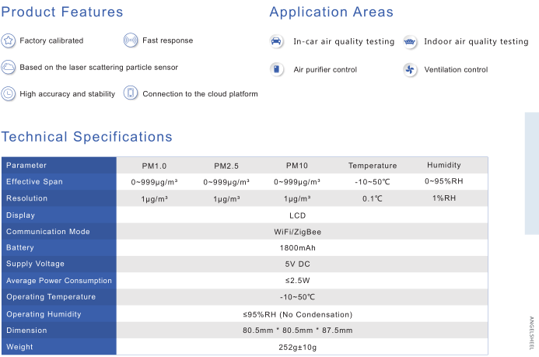This screenshot has width=539, height=357.
Task: Click the 1800mAh battery value
Action: pos(298,248)
